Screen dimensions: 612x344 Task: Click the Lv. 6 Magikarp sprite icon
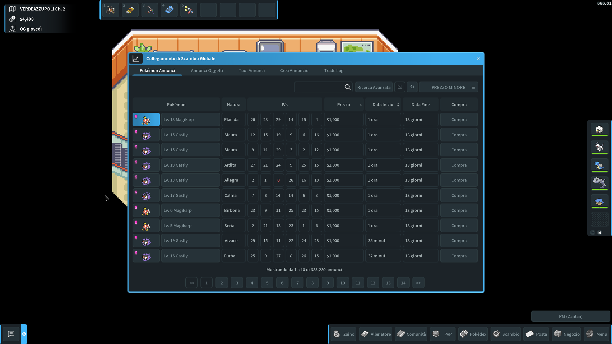click(146, 210)
